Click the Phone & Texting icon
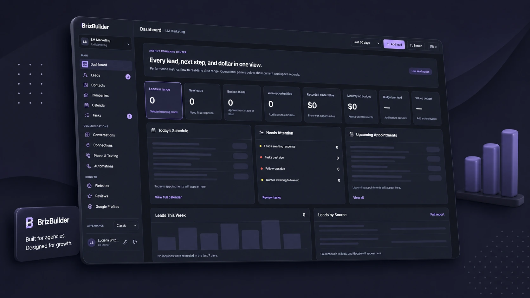 click(88, 155)
